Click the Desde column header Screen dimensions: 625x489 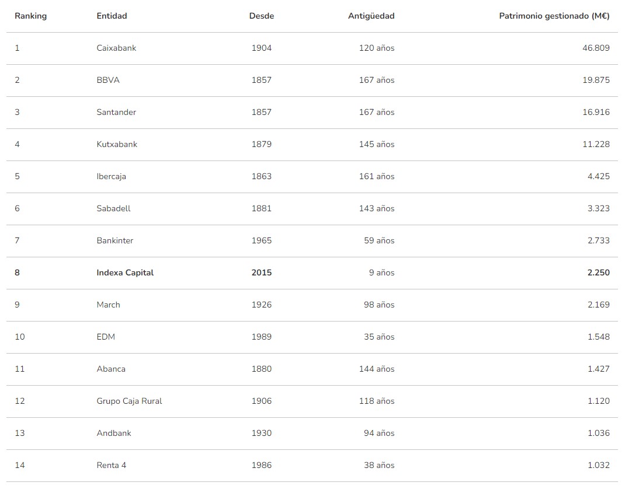click(x=261, y=16)
